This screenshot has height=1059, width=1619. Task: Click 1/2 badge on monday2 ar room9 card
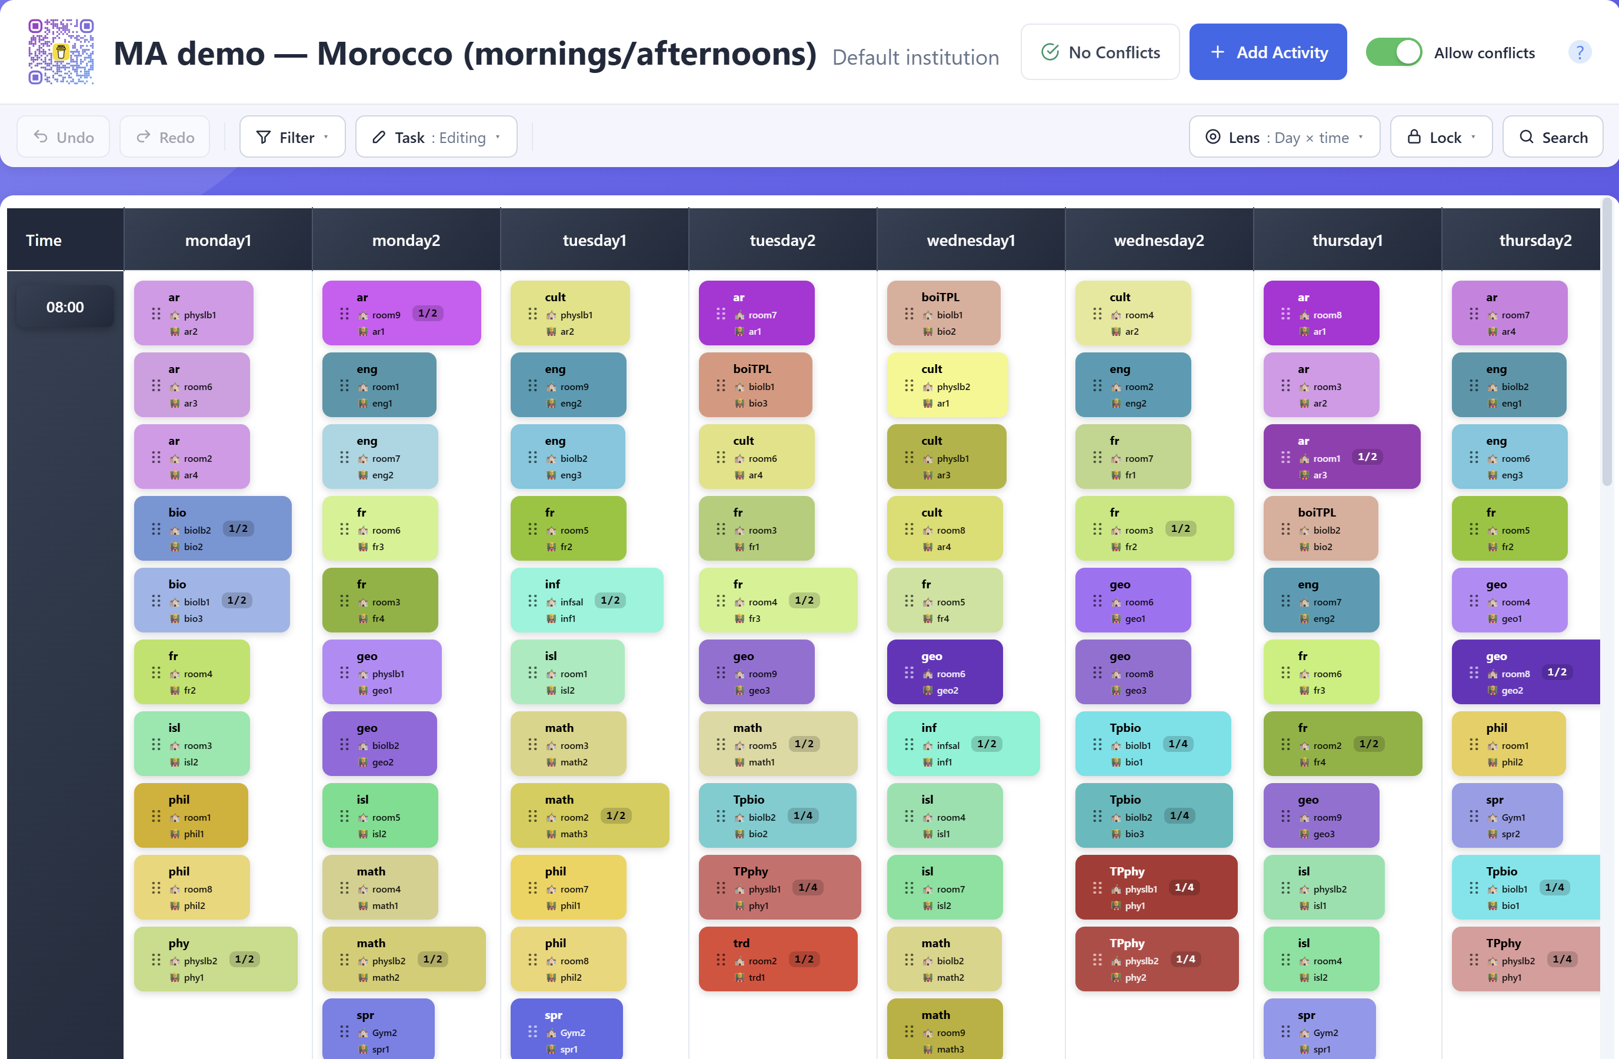click(428, 313)
